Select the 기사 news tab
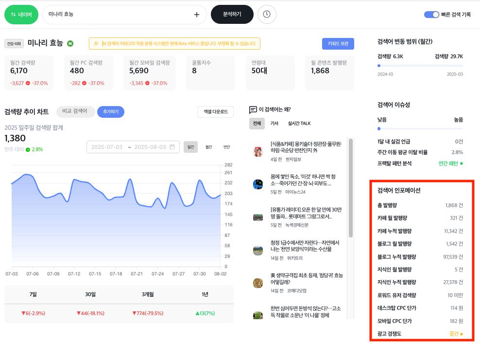 [x=274, y=123]
